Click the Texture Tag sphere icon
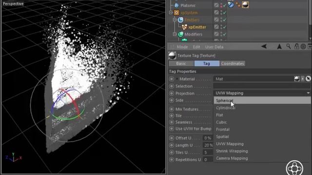 [172, 56]
